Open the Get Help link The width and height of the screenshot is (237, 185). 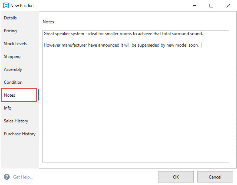tap(23, 177)
